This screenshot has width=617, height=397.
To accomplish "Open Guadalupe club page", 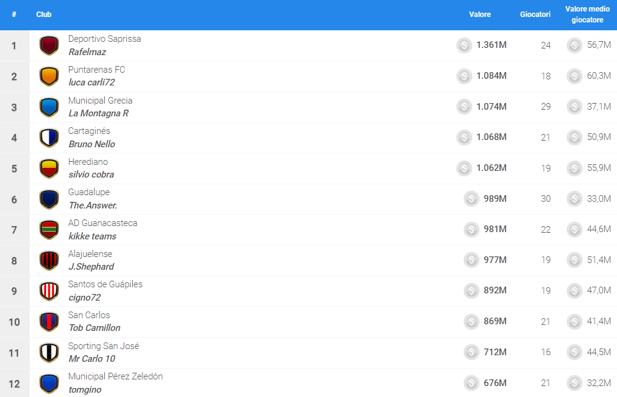I will coord(88,192).
